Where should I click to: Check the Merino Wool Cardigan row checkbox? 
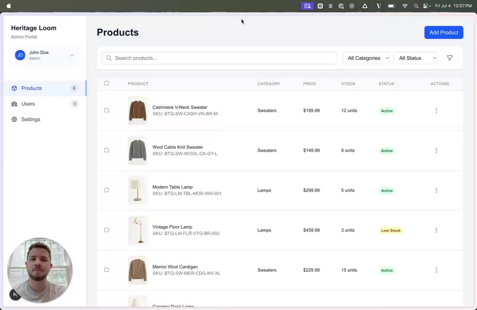(106, 270)
